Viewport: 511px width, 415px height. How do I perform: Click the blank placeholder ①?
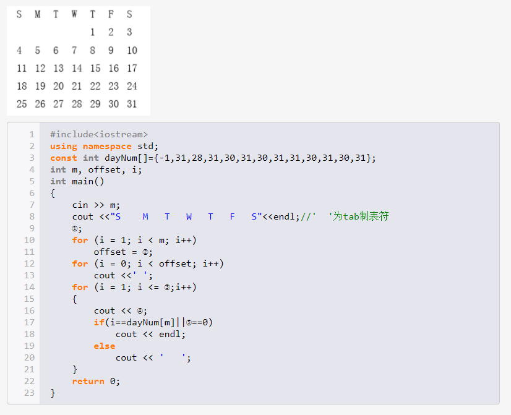click(75, 229)
